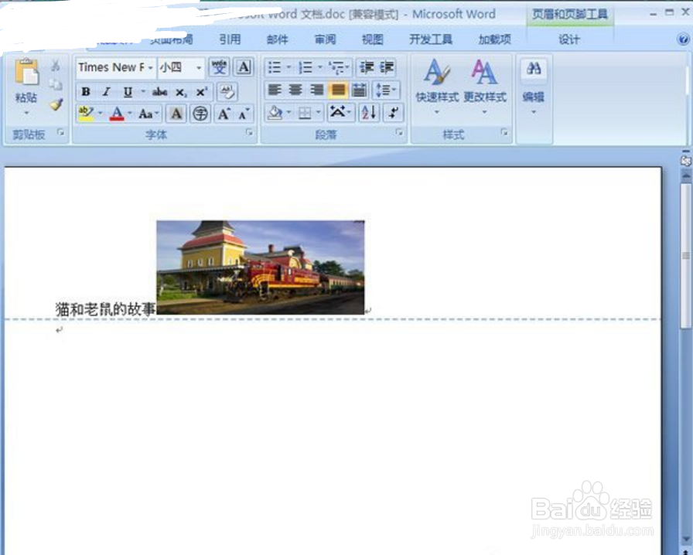Toggle Bold formatting
The image size is (693, 555).
[86, 92]
